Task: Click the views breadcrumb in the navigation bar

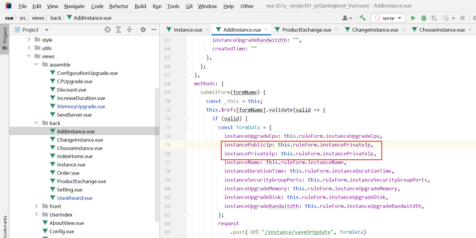Action: [x=38, y=18]
